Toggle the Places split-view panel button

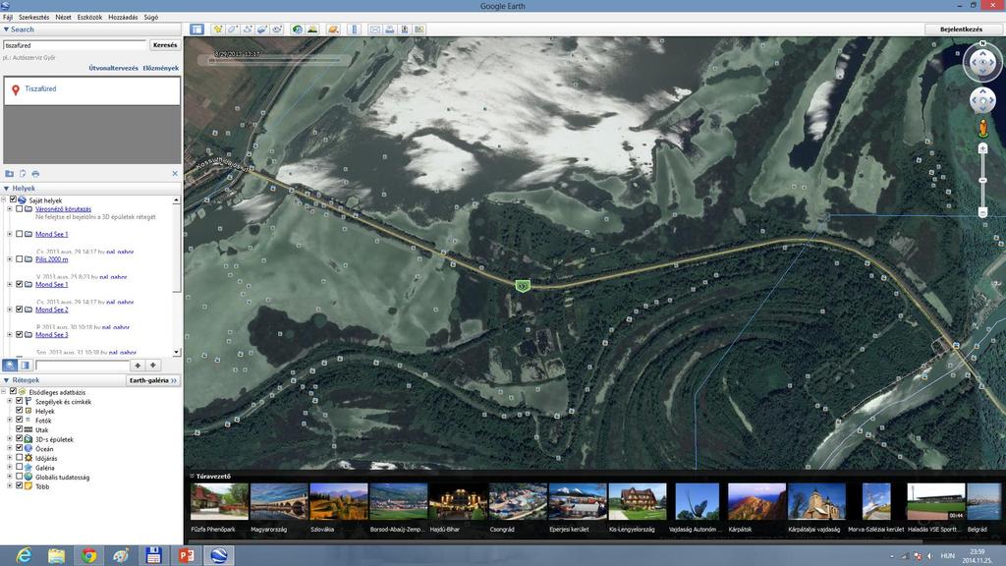[x=25, y=366]
